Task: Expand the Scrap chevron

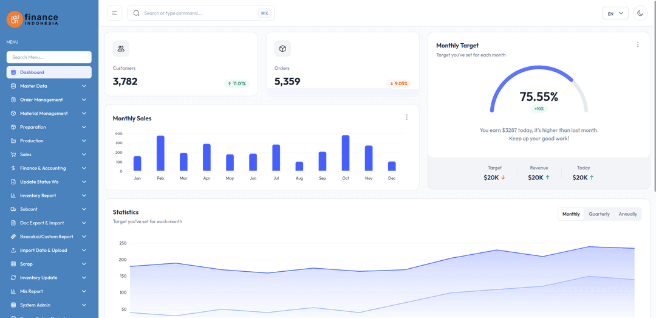Action: tap(84, 264)
